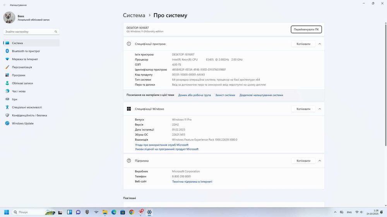The width and height of the screenshot is (387, 217).
Task: Open Конфіденційність і безпека settings
Action: pyautogui.click(x=31, y=115)
